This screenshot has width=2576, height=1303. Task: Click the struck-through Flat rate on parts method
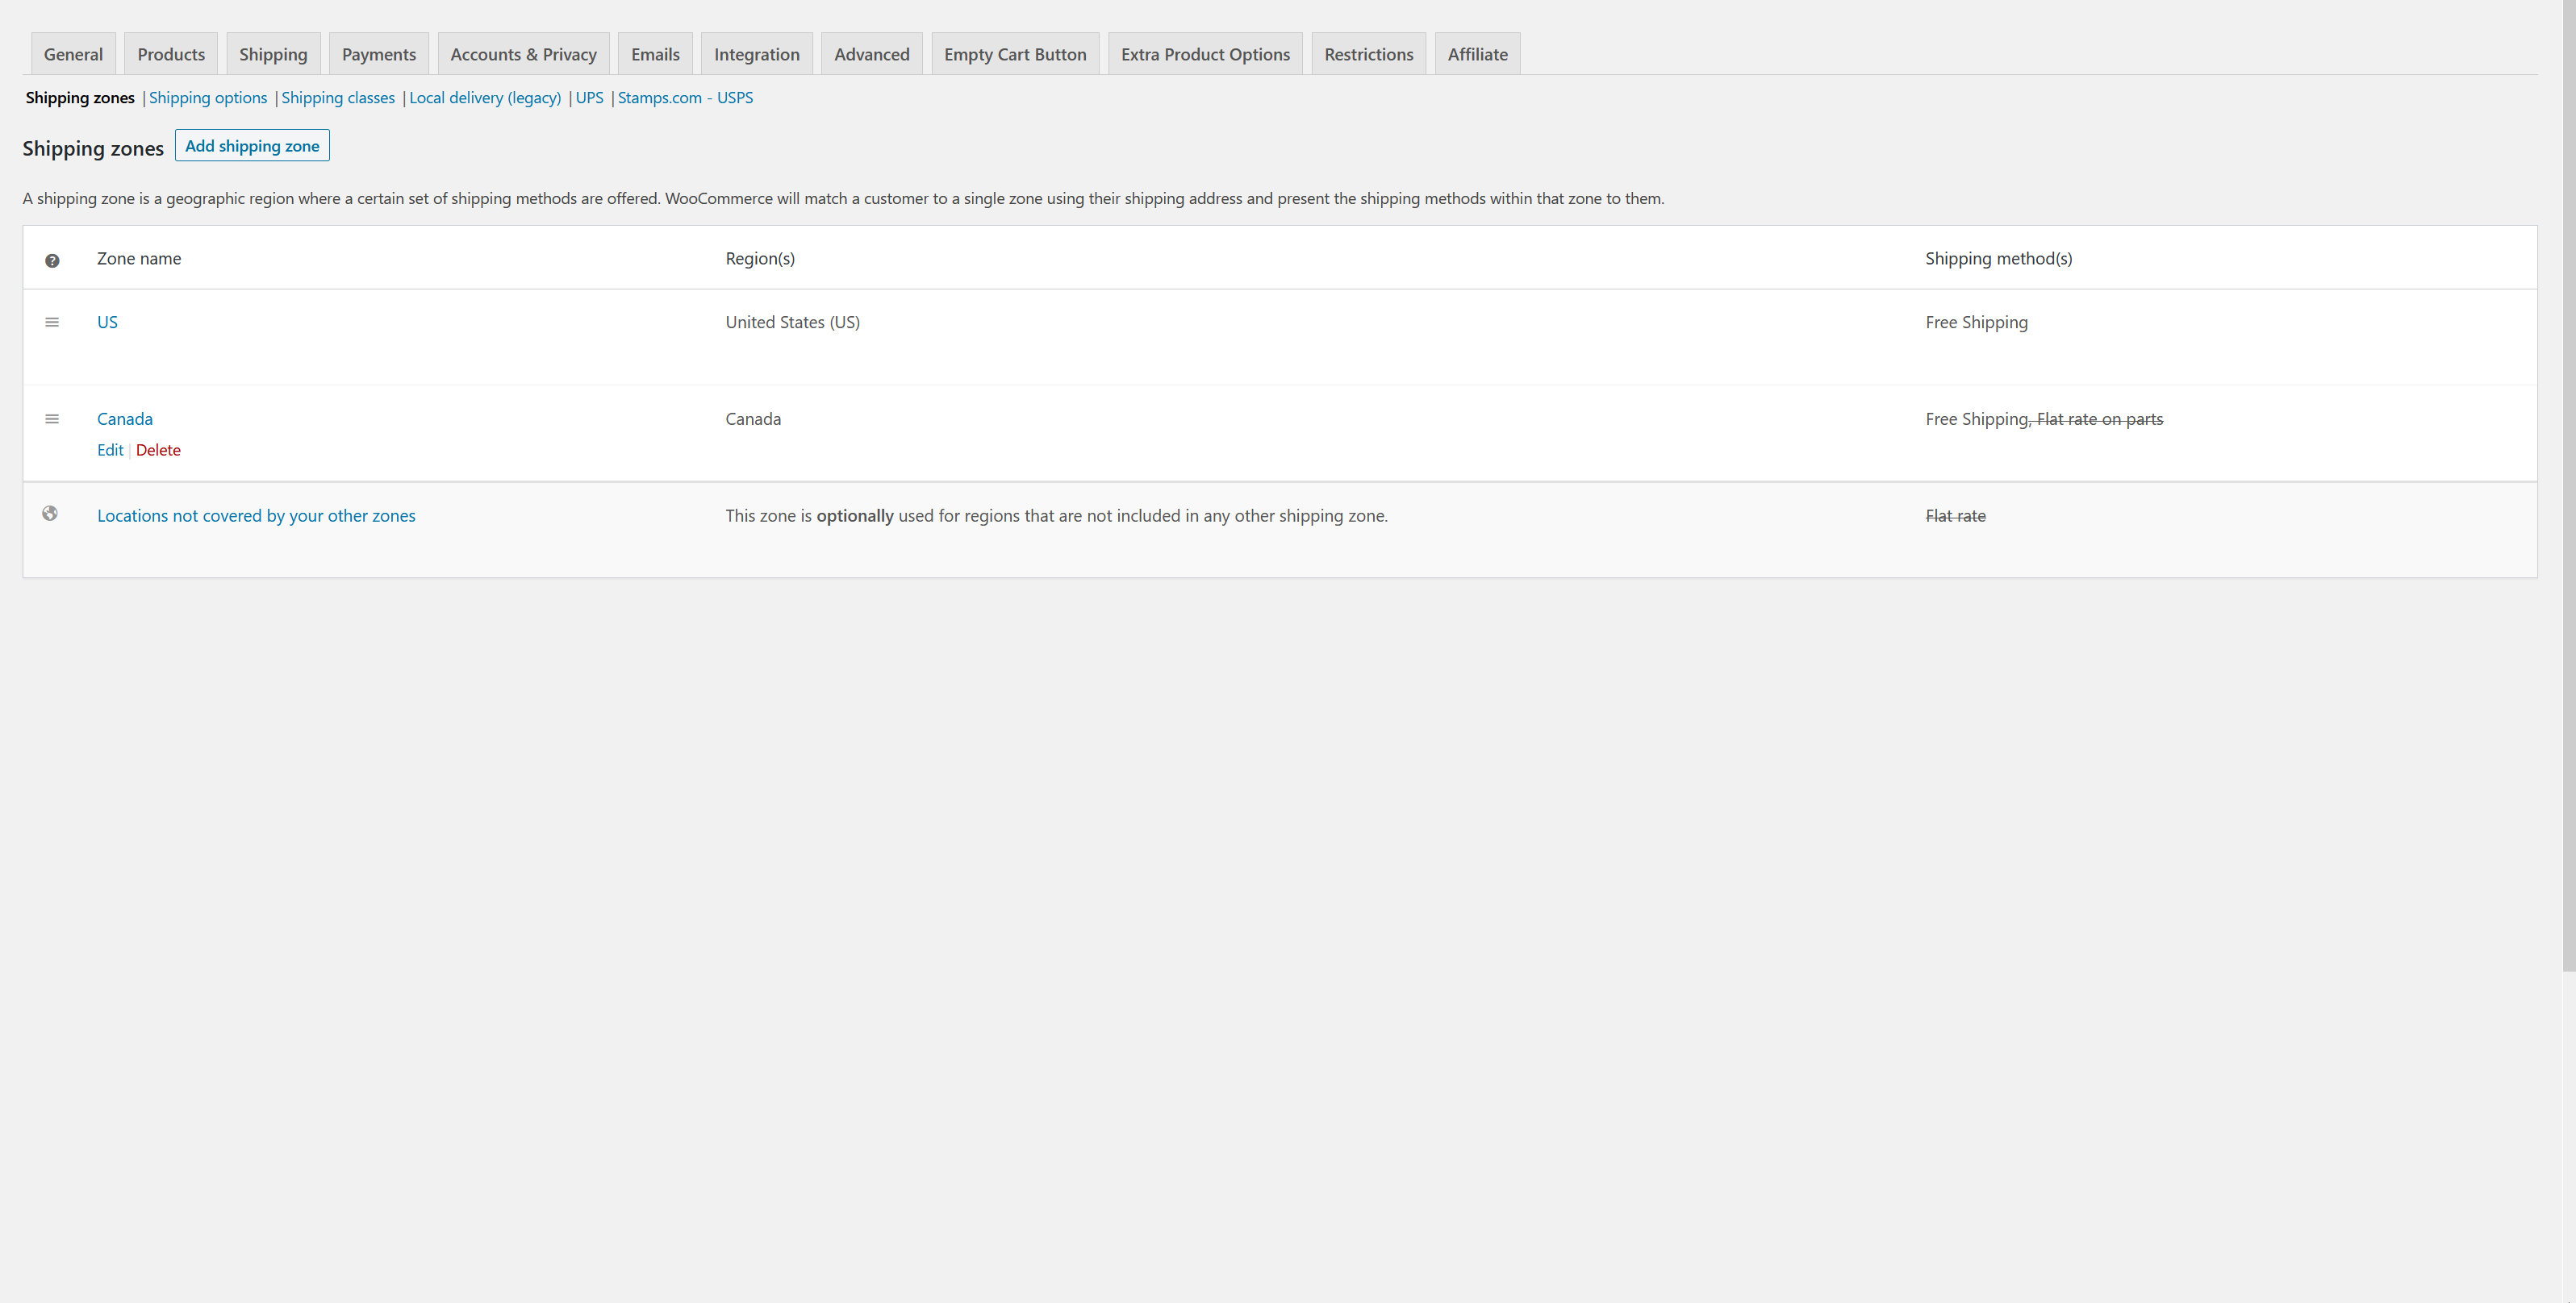2099,418
